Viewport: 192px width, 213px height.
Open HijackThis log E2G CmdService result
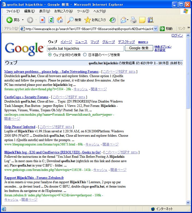52,152
